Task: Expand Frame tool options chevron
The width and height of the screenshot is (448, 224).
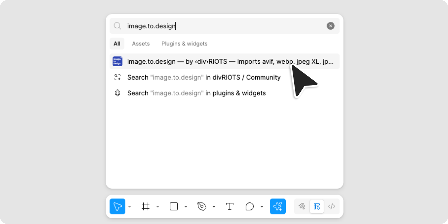Action: 158,206
